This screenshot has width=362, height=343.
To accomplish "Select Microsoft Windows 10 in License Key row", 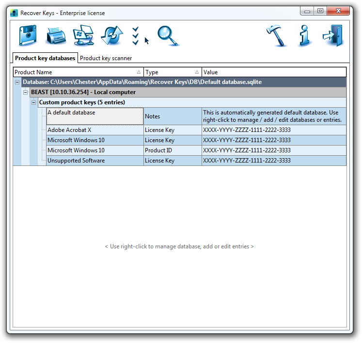I will point(95,140).
